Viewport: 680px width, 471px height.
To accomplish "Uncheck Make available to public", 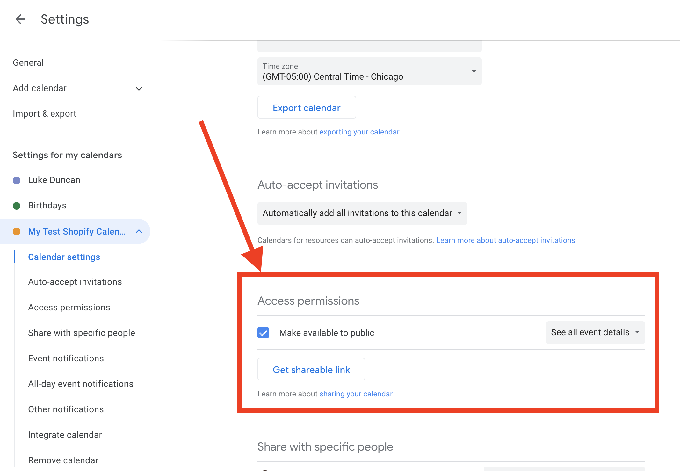I will coord(263,333).
